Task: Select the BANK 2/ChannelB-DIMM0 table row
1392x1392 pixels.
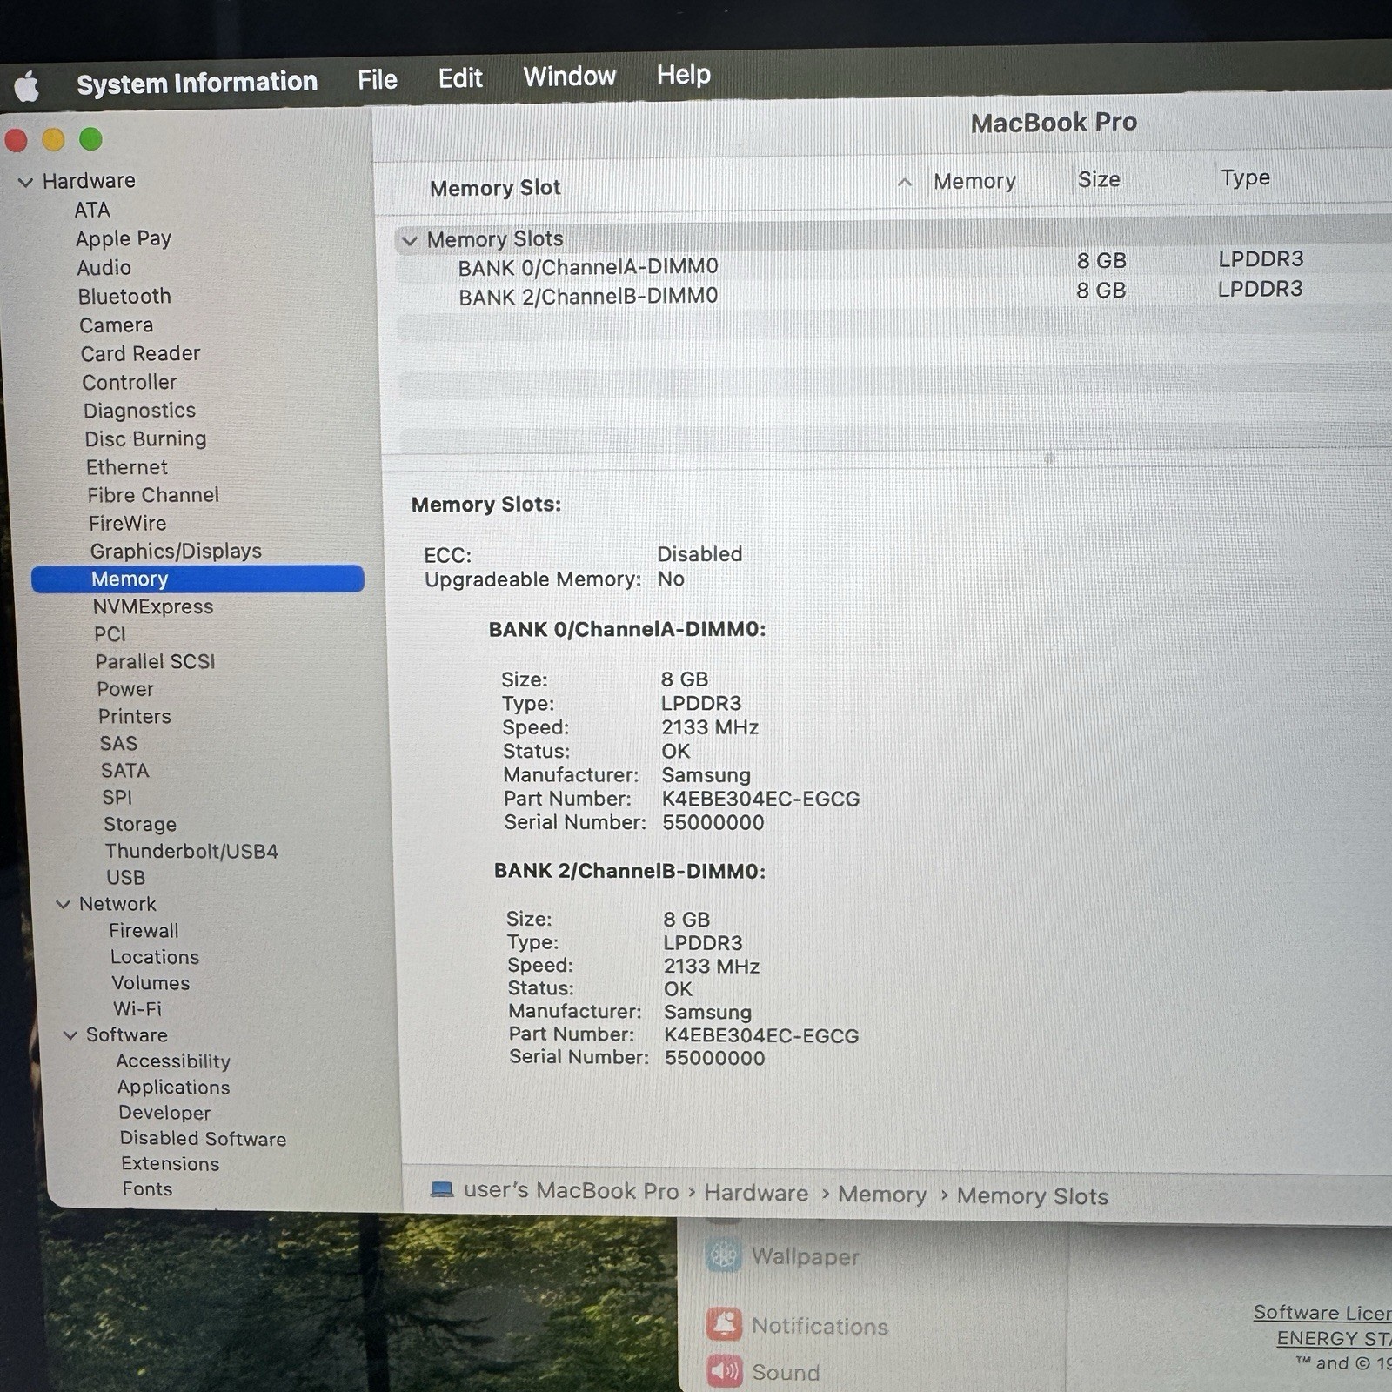Action: coord(892,294)
